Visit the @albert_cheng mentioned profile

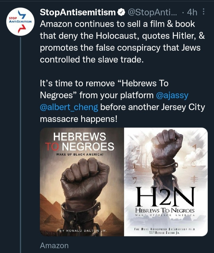[69, 107]
